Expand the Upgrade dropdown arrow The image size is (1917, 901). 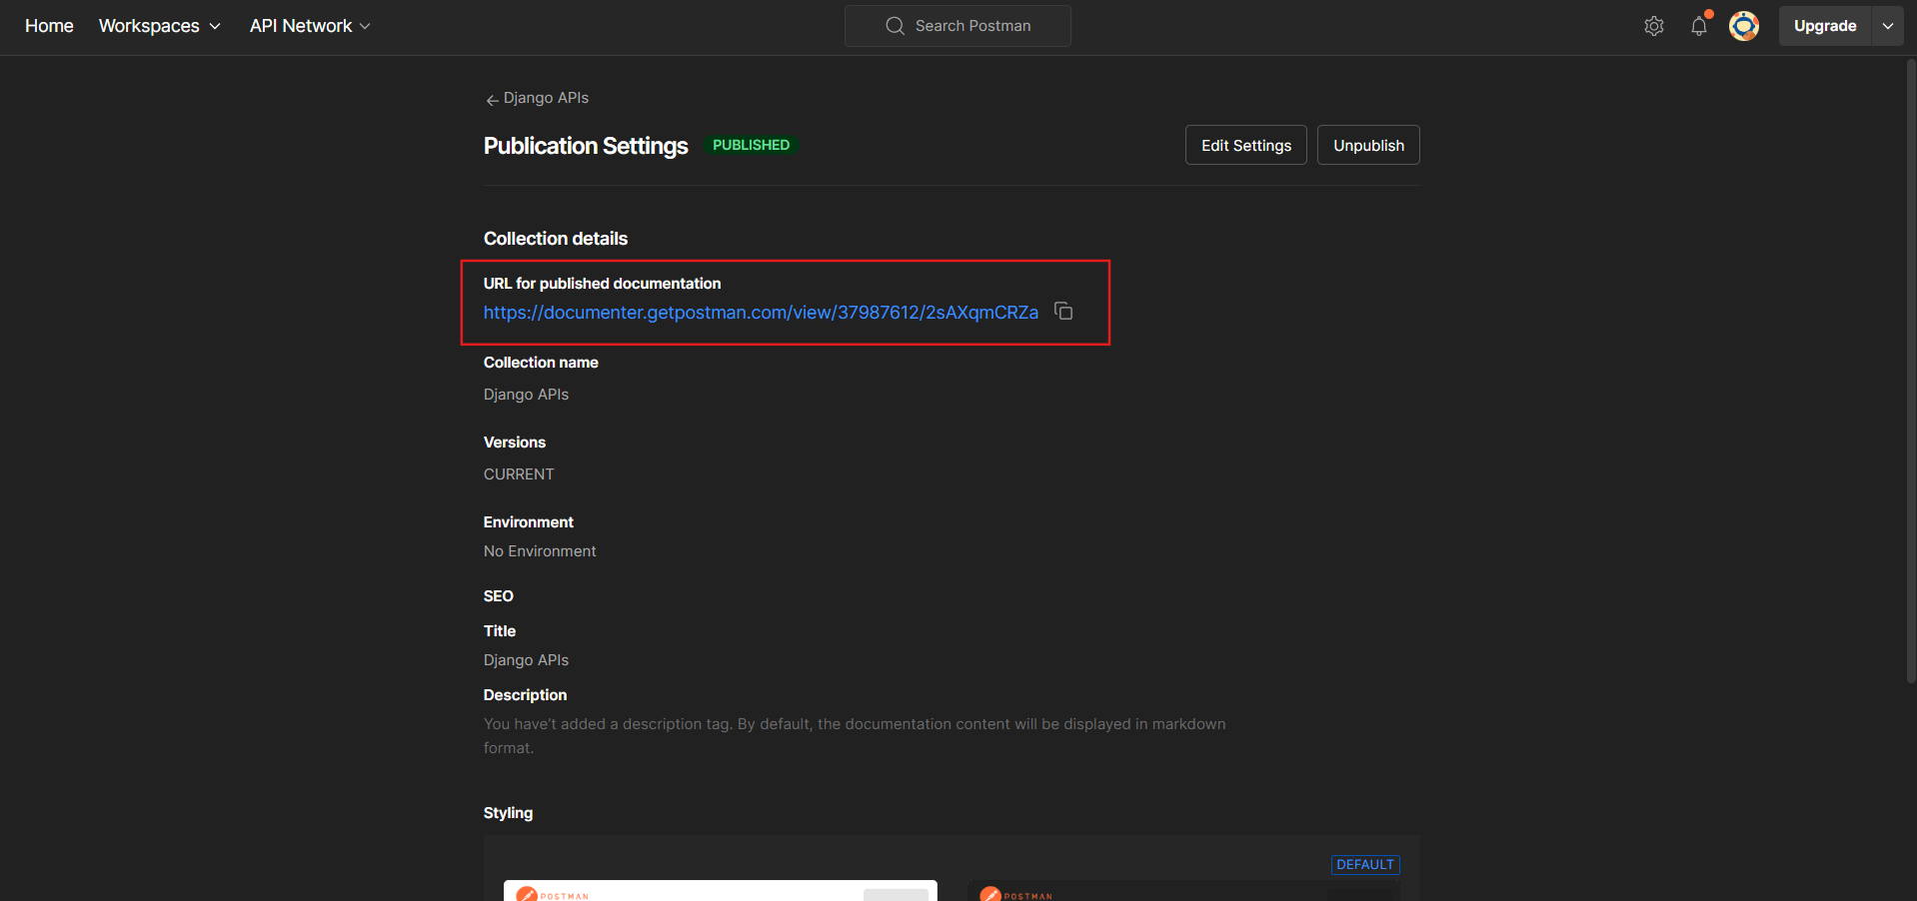tap(1888, 26)
